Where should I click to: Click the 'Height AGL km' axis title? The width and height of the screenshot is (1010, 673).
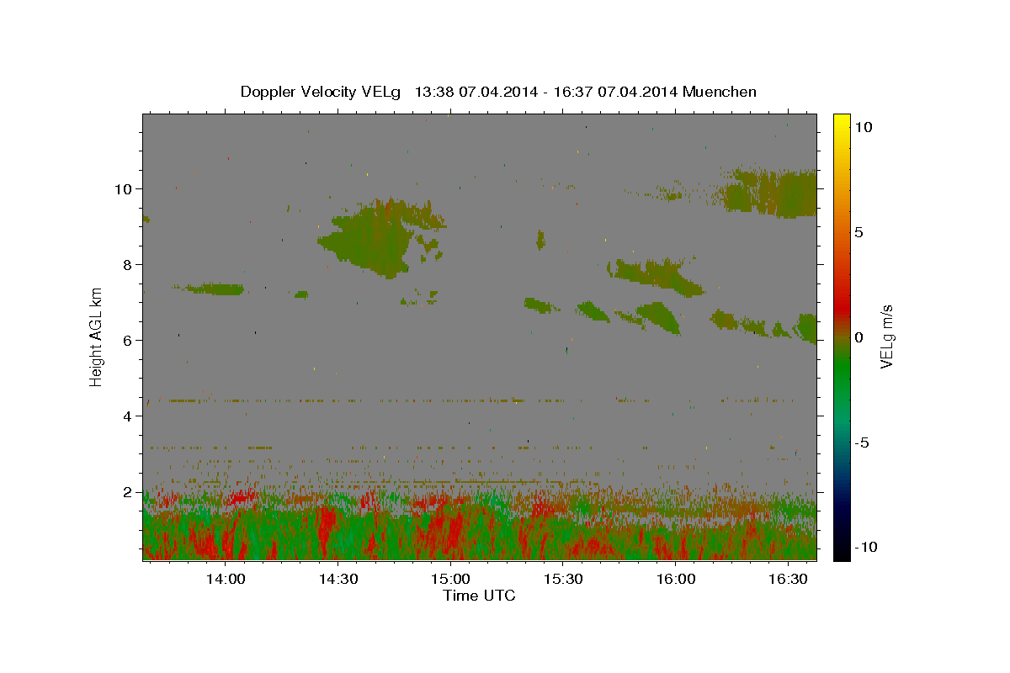(97, 336)
